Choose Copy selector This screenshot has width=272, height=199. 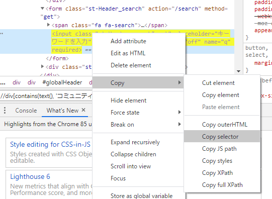point(222,137)
